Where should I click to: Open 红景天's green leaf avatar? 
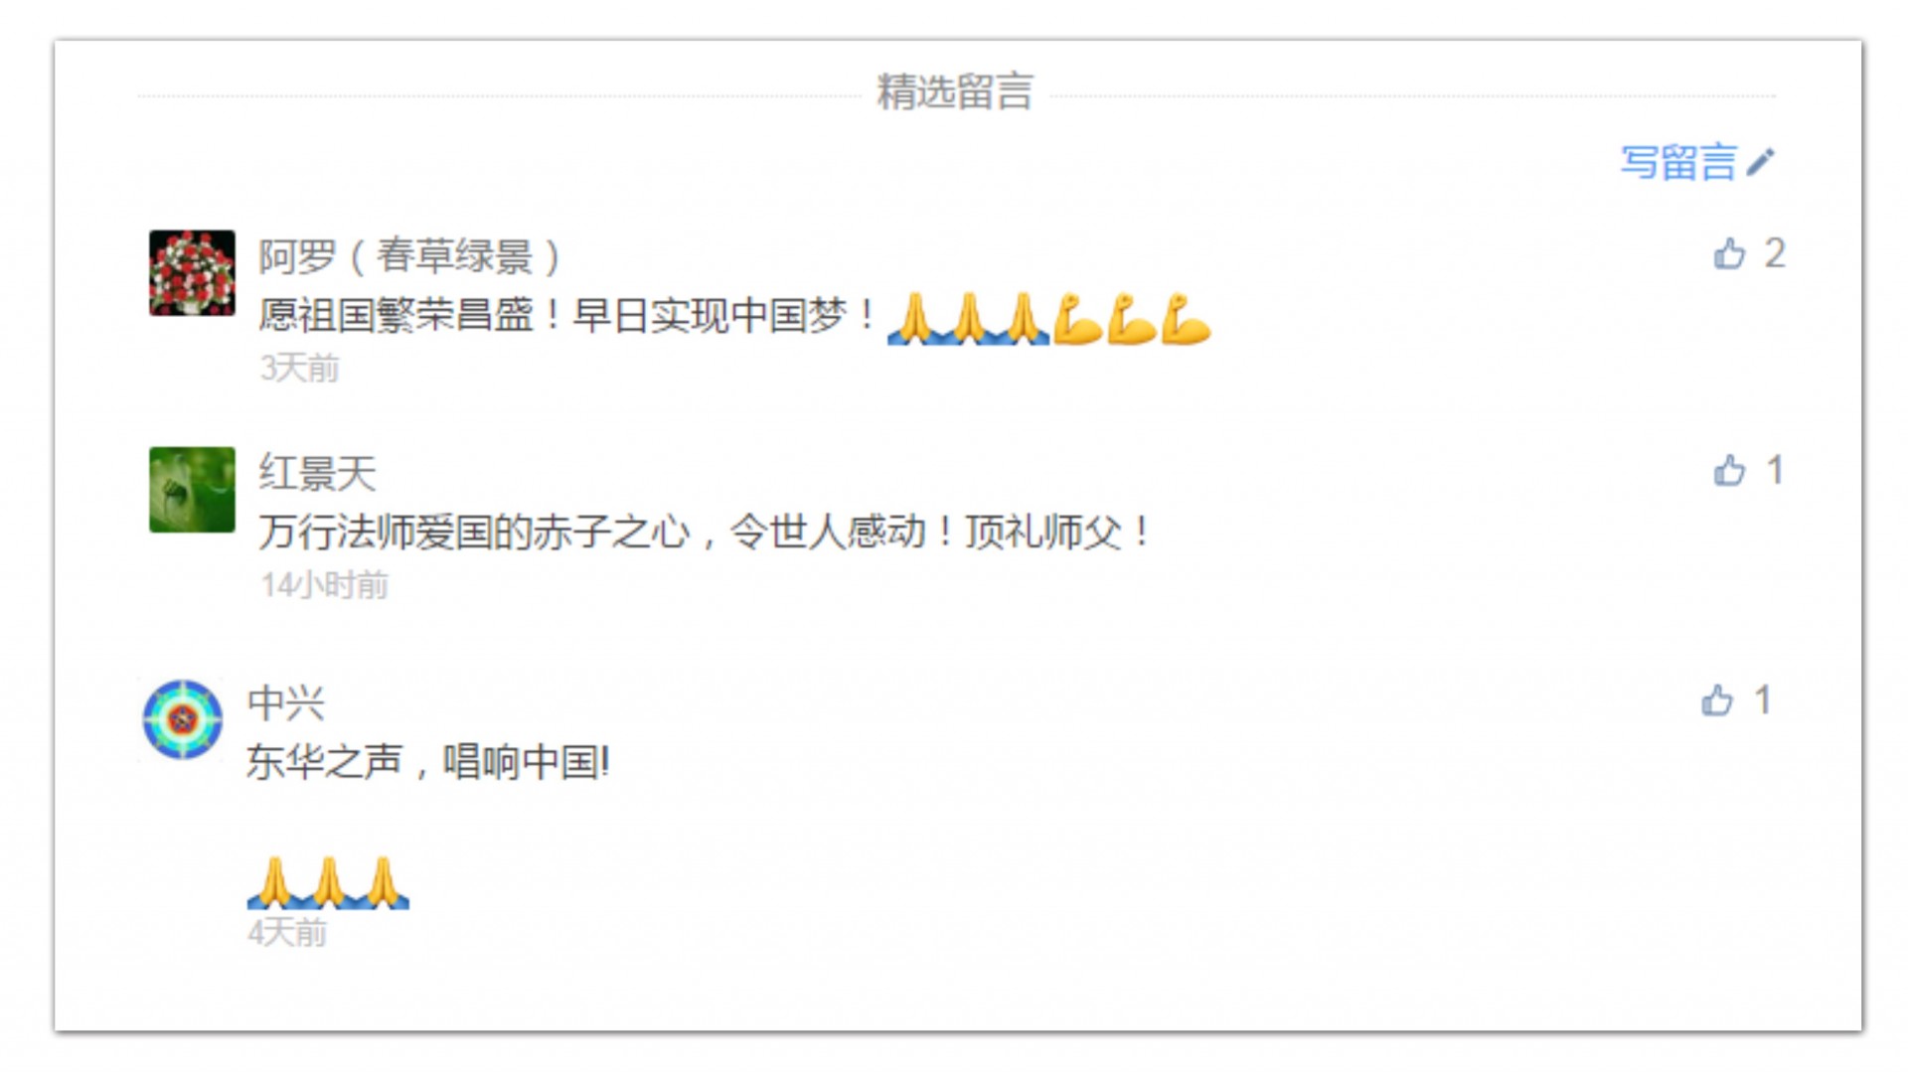tap(192, 490)
